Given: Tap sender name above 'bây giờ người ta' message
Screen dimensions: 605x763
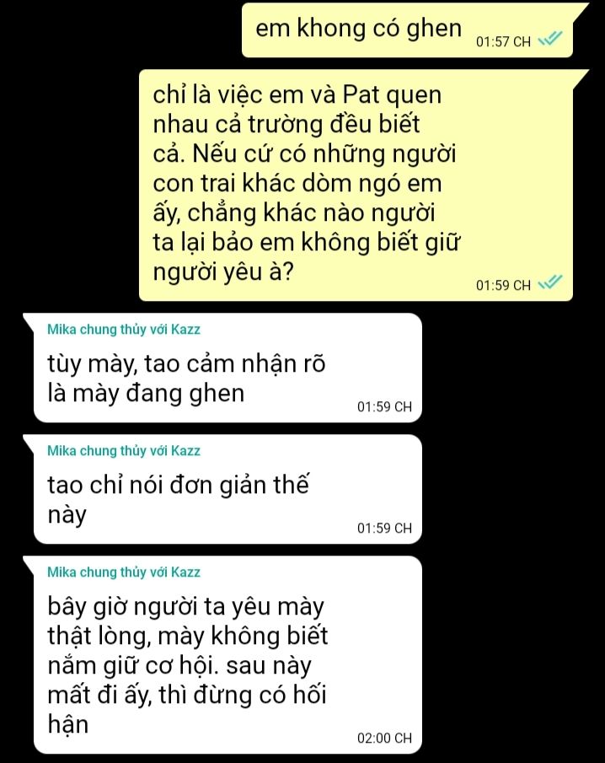Looking at the screenshot, I should click(124, 572).
